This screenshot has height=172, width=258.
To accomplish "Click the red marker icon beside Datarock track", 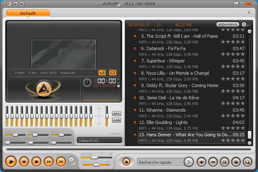I will point(135,48).
